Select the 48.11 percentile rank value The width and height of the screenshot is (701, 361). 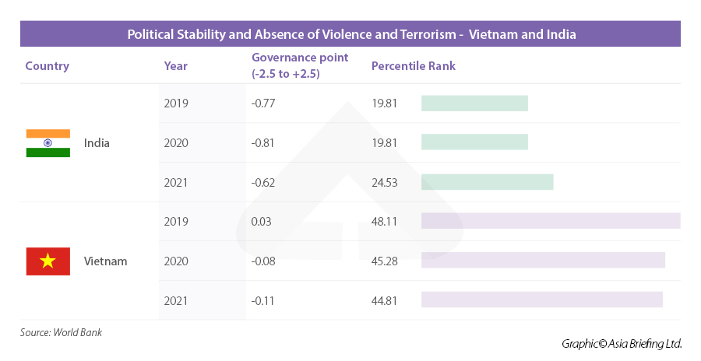(385, 222)
